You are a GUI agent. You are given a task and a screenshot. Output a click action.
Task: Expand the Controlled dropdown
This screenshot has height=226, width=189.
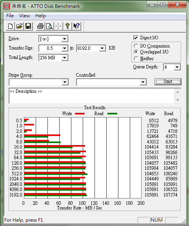[x=143, y=82]
